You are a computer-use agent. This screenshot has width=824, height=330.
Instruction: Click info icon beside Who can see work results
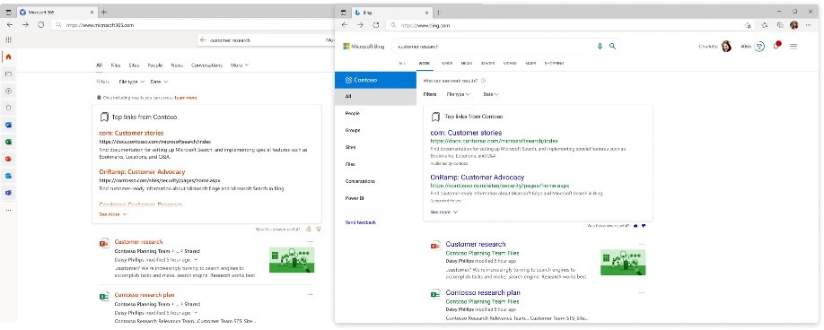click(483, 81)
